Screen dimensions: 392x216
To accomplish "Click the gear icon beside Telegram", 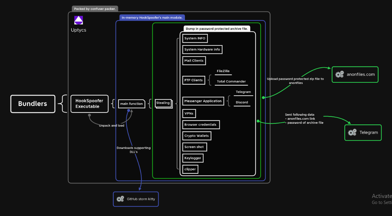I will (x=352, y=132).
